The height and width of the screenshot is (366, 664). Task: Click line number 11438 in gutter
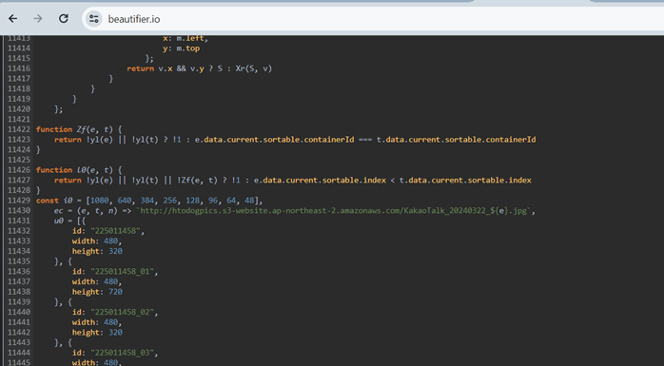pyautogui.click(x=19, y=292)
